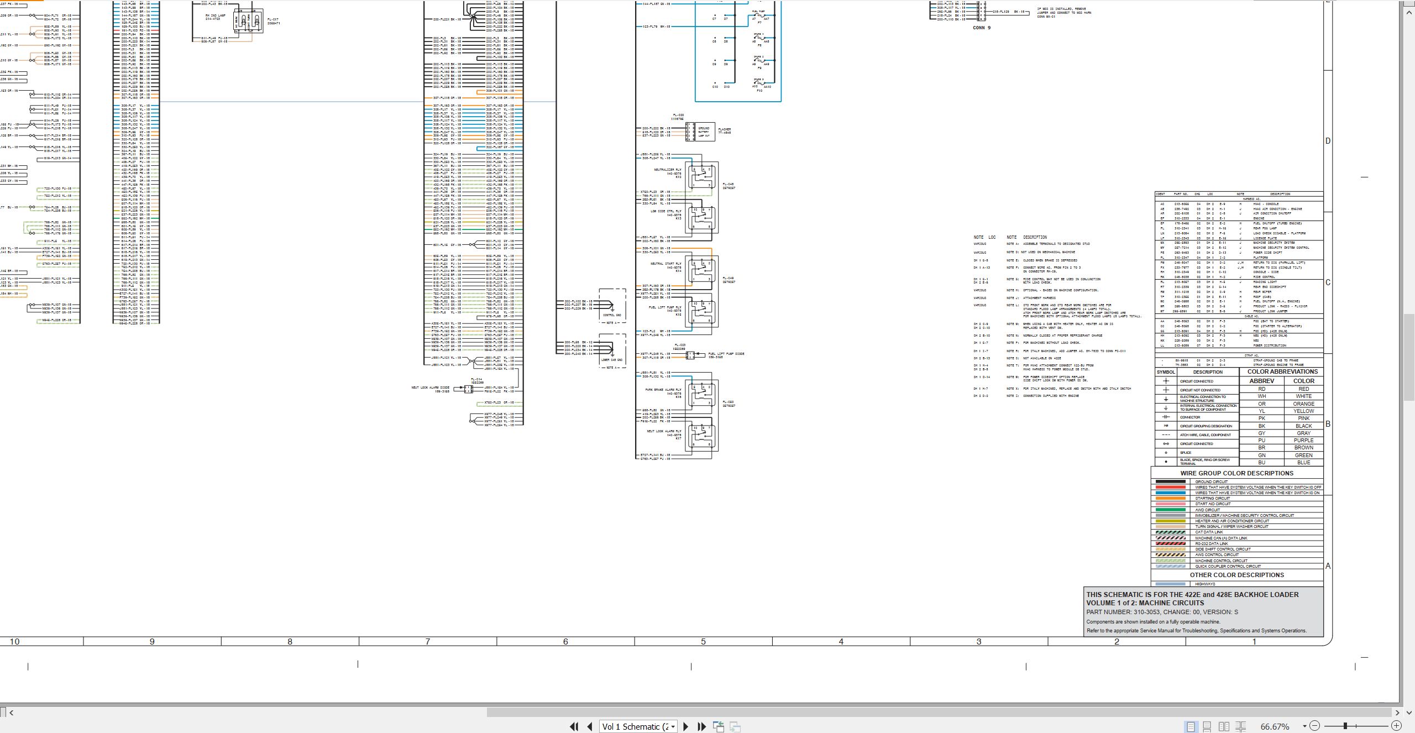The height and width of the screenshot is (733, 1415).
Task: Click the NEUTRAL START RLY relay label
Action: (x=666, y=264)
